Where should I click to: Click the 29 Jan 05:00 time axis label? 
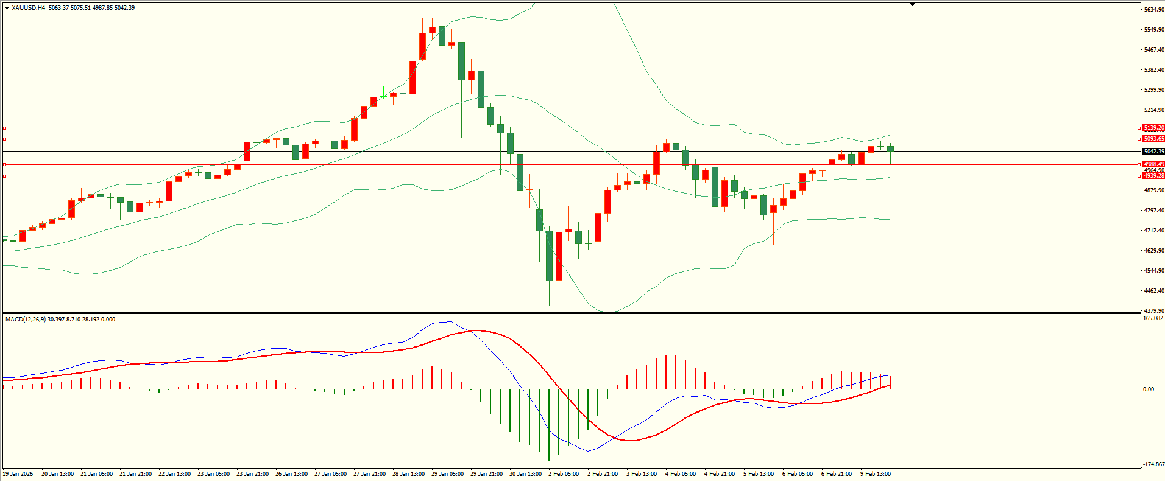447,473
